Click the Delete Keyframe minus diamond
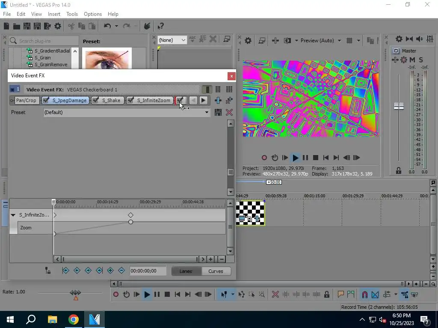Viewport: 438px width, 328px height. click(121, 270)
